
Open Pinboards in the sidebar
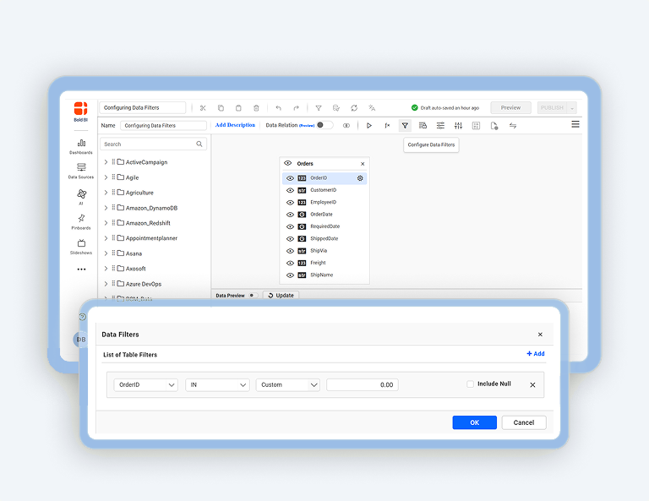click(81, 221)
